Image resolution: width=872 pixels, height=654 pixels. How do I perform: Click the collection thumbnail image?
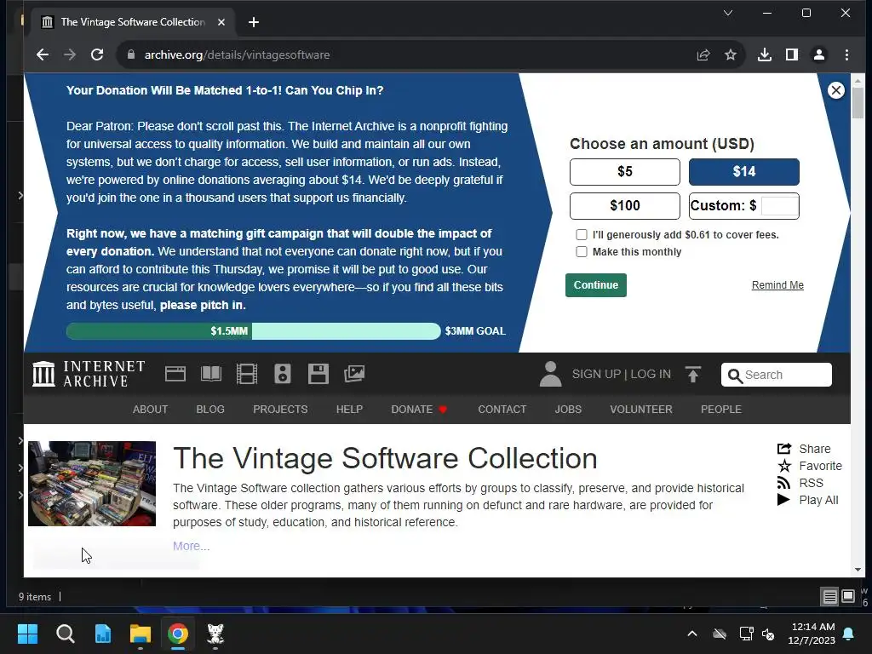point(92,484)
